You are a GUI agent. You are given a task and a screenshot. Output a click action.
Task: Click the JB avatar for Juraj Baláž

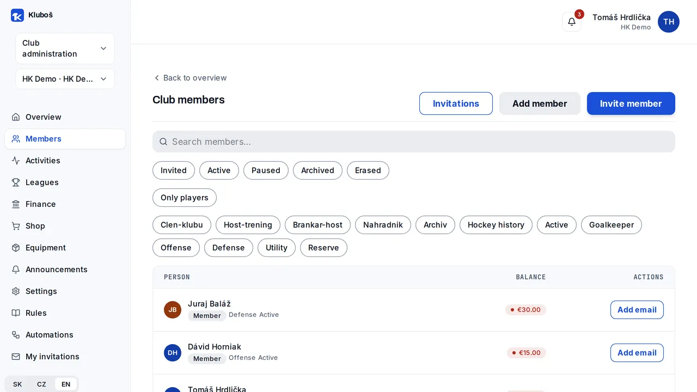click(x=173, y=310)
